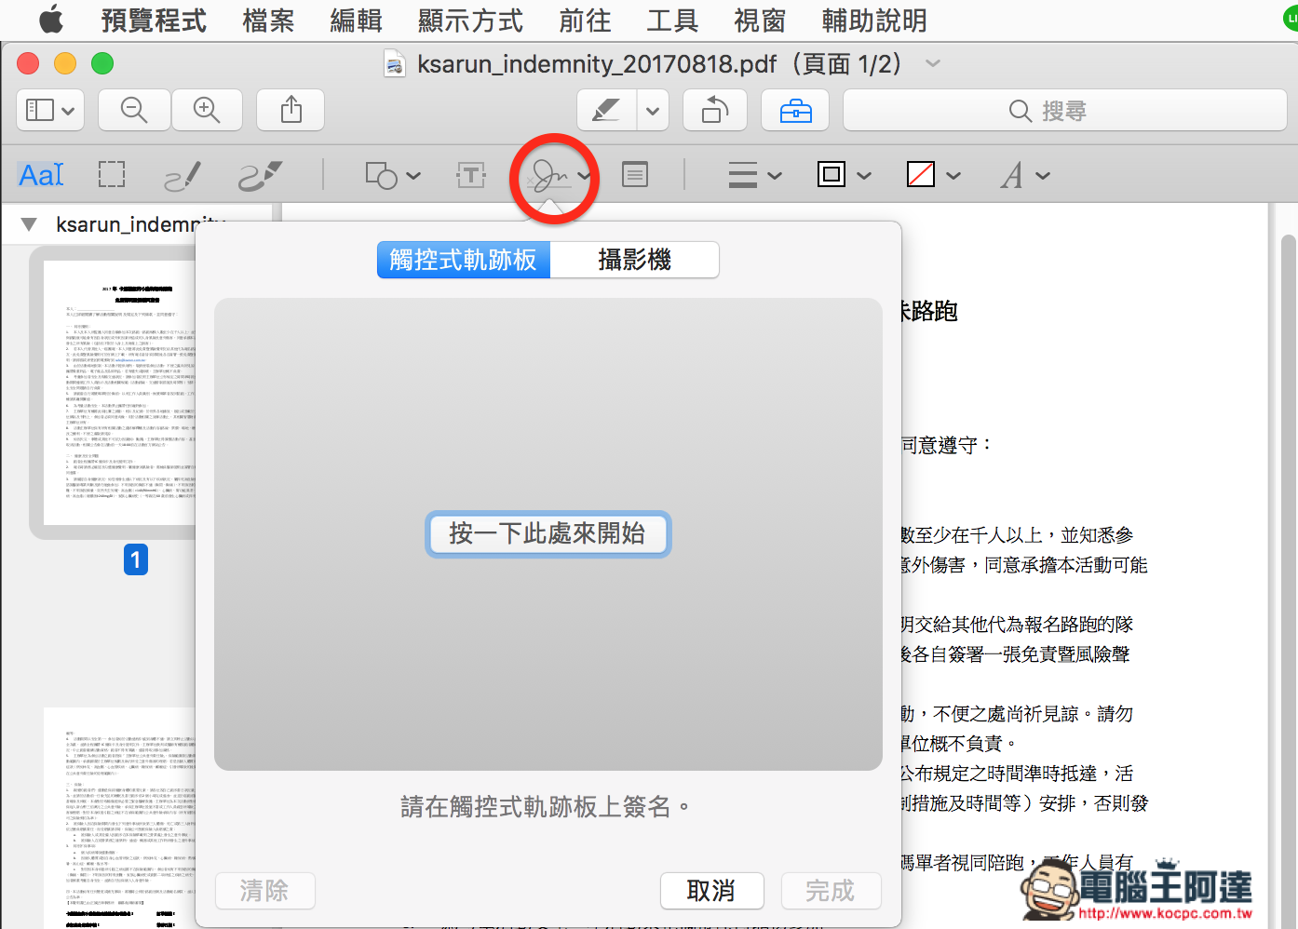Select page 1 thumbnail in sidebar
This screenshot has height=929, width=1298.
click(119, 393)
